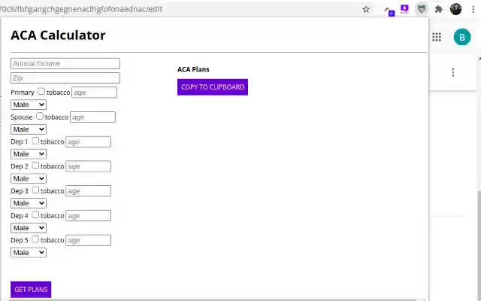The height and width of the screenshot is (301, 481).
Task: Open the Chrome three-dot menu
Action: pyautogui.click(x=473, y=9)
